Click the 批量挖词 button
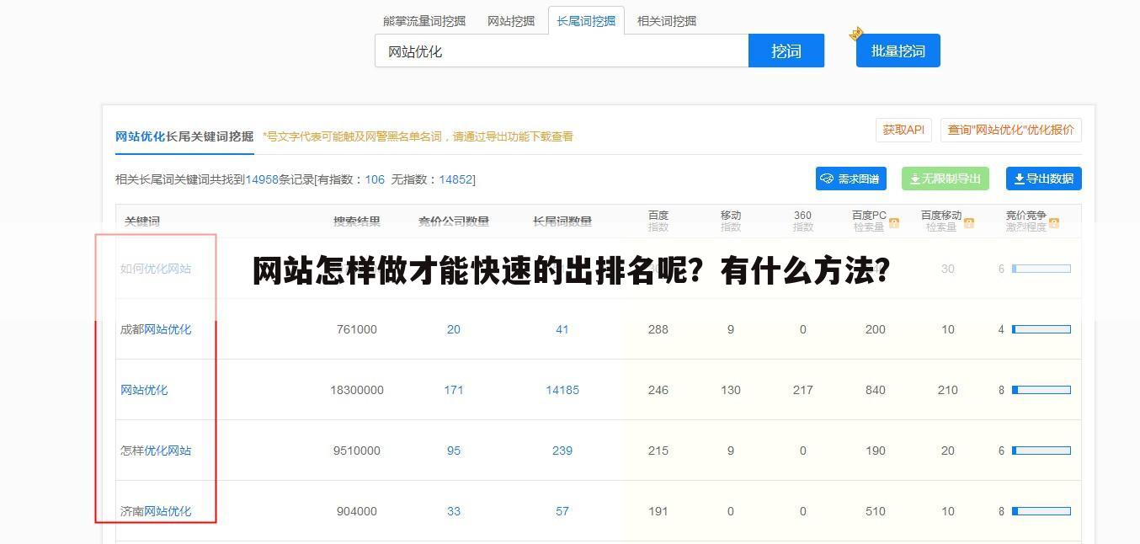 pos(898,51)
